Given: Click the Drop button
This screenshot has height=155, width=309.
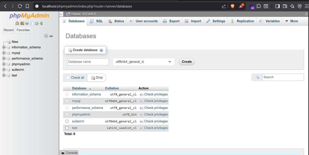Looking at the screenshot, I should coord(97,78).
